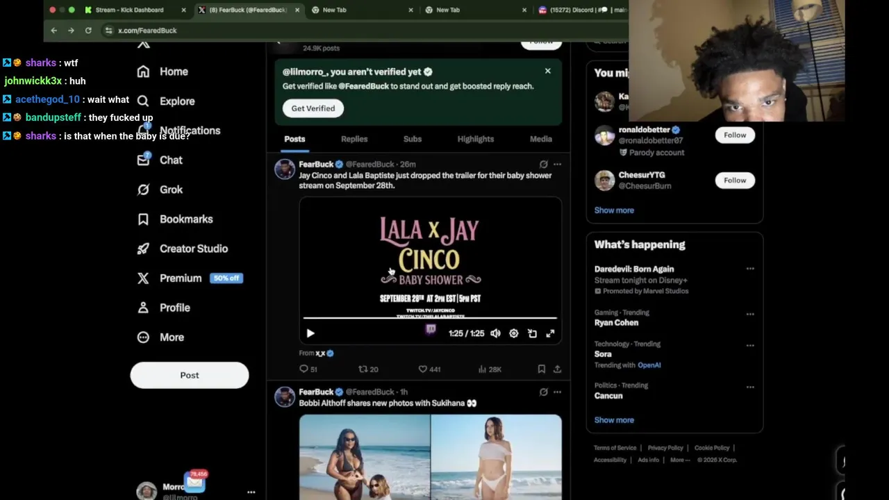This screenshot has width=889, height=500.
Task: View analytics of Jay Cinco post
Action: (x=490, y=369)
